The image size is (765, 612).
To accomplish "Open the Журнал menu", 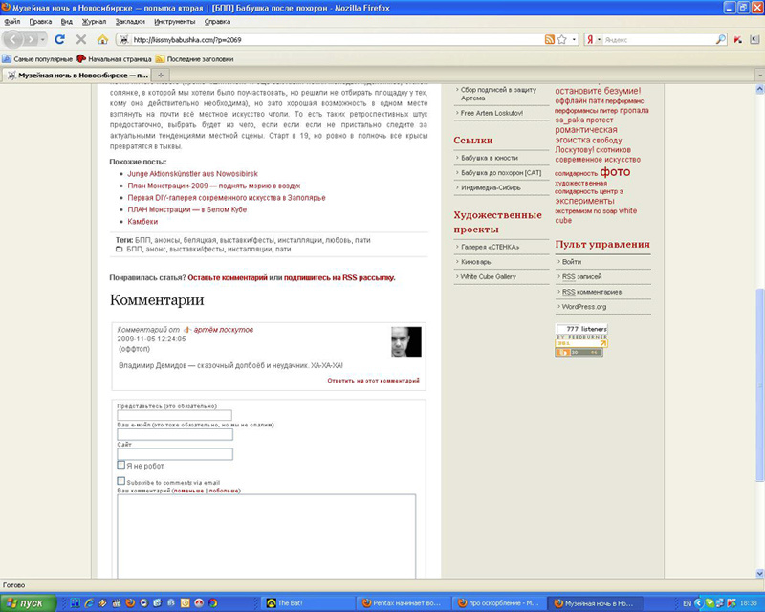I will tap(94, 21).
